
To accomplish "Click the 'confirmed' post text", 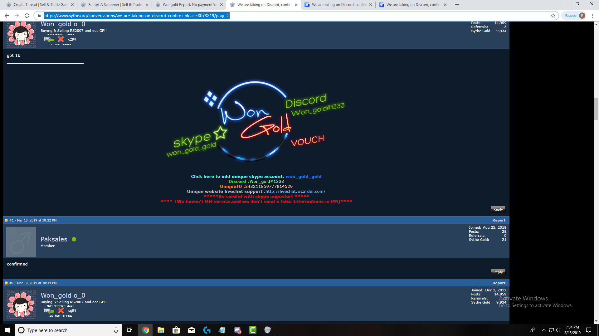I will pyautogui.click(x=17, y=264).
